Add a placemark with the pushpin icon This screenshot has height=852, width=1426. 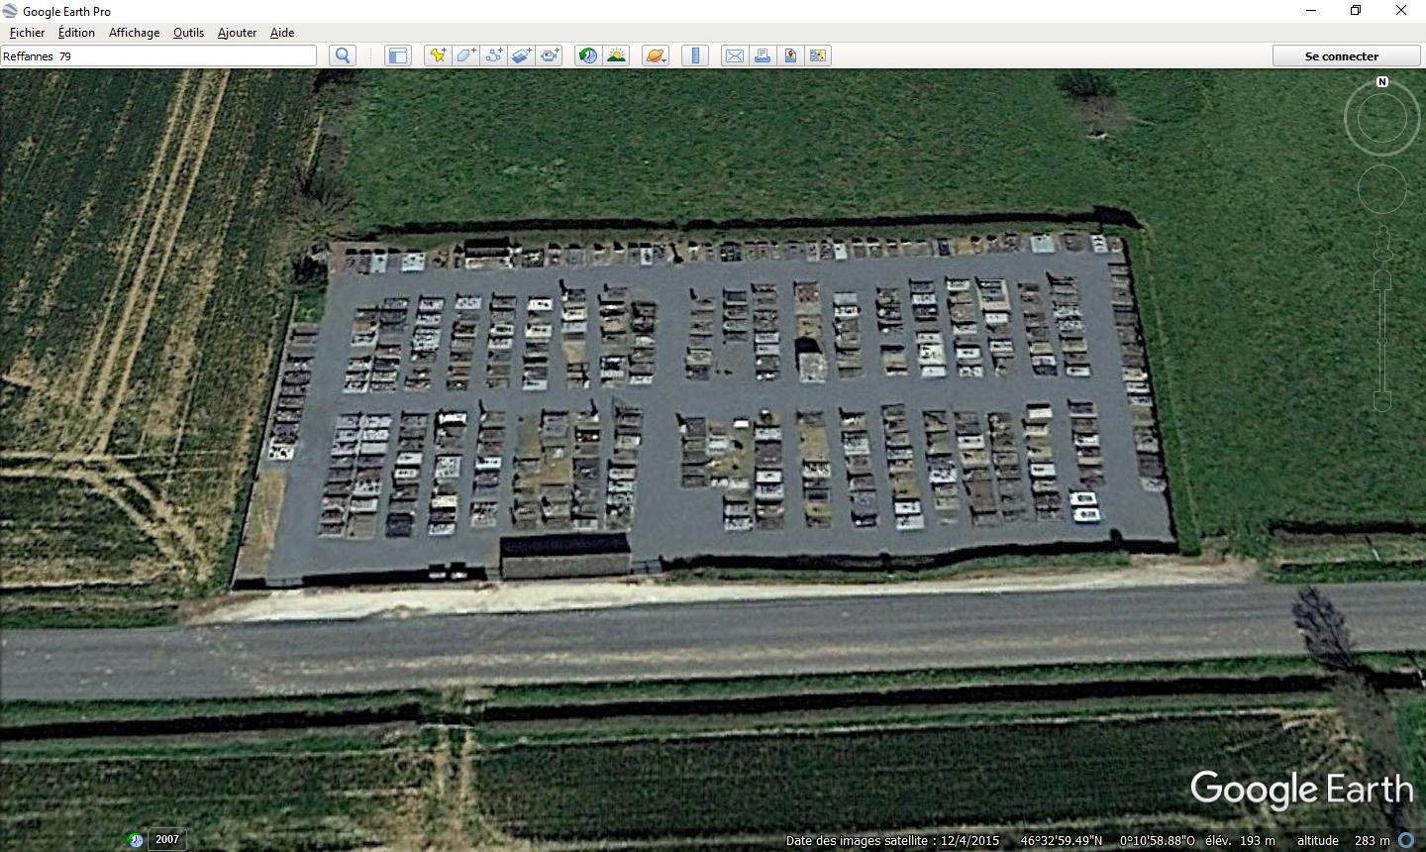(x=437, y=55)
